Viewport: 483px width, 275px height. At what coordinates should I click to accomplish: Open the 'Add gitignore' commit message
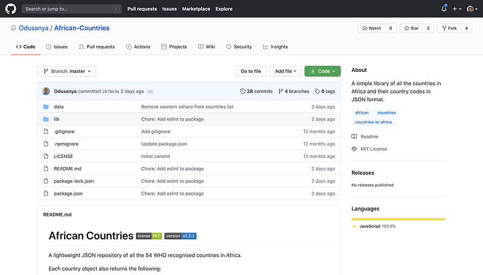156,131
